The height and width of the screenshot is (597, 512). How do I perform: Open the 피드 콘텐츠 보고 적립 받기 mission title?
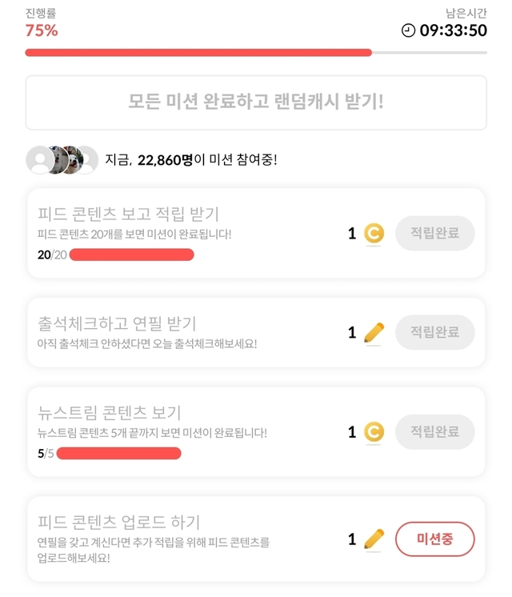click(x=128, y=214)
